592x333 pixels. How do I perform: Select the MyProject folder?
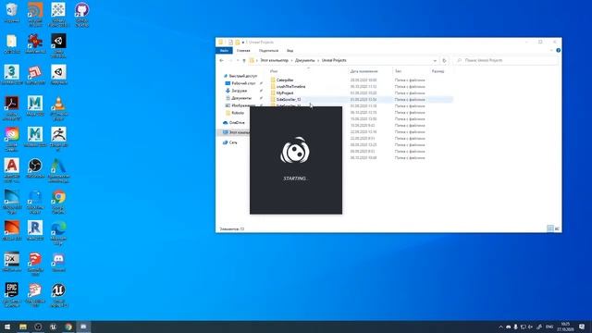pos(285,92)
